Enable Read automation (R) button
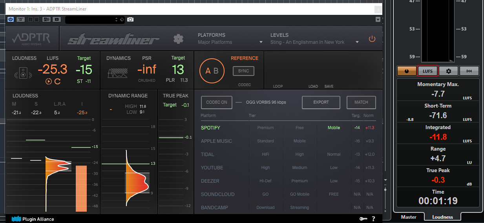The width and height of the screenshot is (484, 223). 30,19
